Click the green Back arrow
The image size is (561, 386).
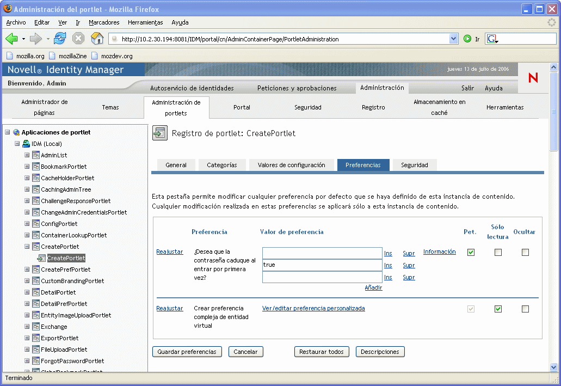[11, 38]
